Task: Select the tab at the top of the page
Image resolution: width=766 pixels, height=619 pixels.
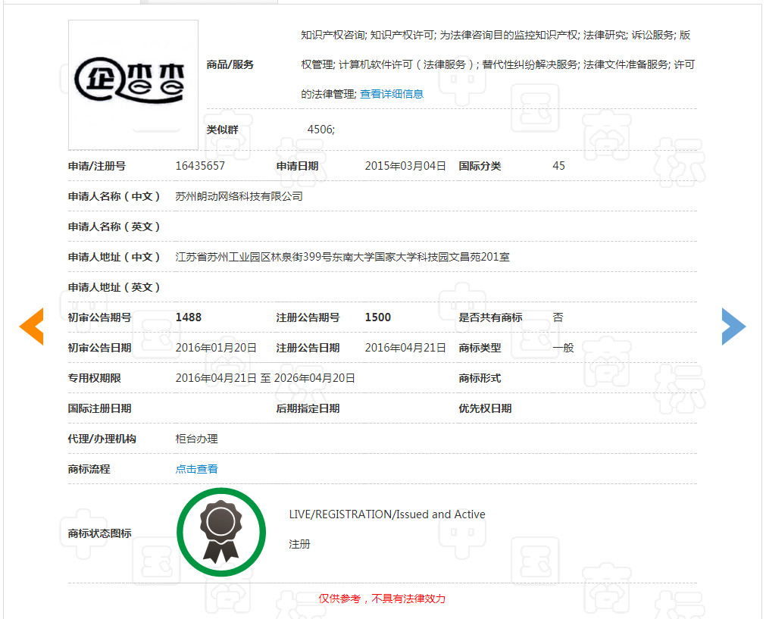Action: click(208, 3)
